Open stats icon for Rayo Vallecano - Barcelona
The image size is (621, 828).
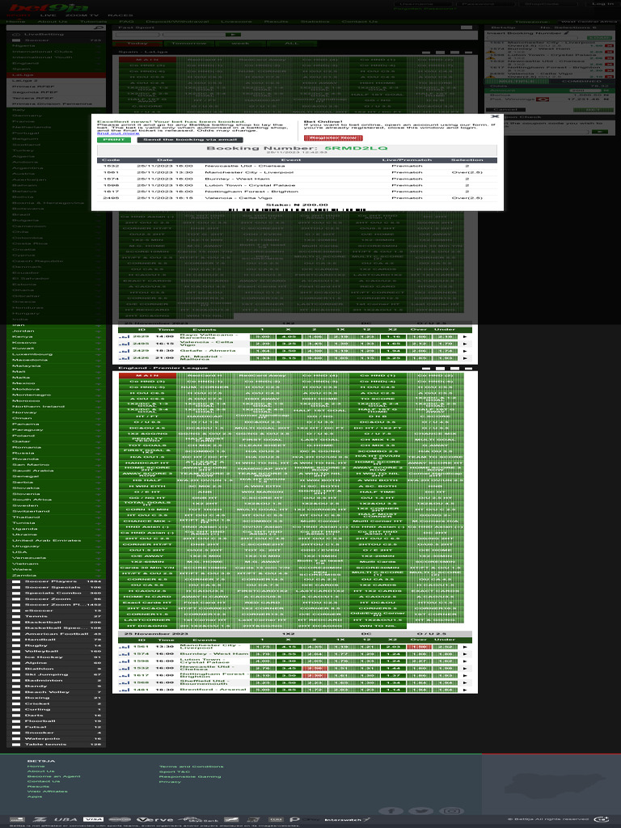pyautogui.click(x=124, y=336)
